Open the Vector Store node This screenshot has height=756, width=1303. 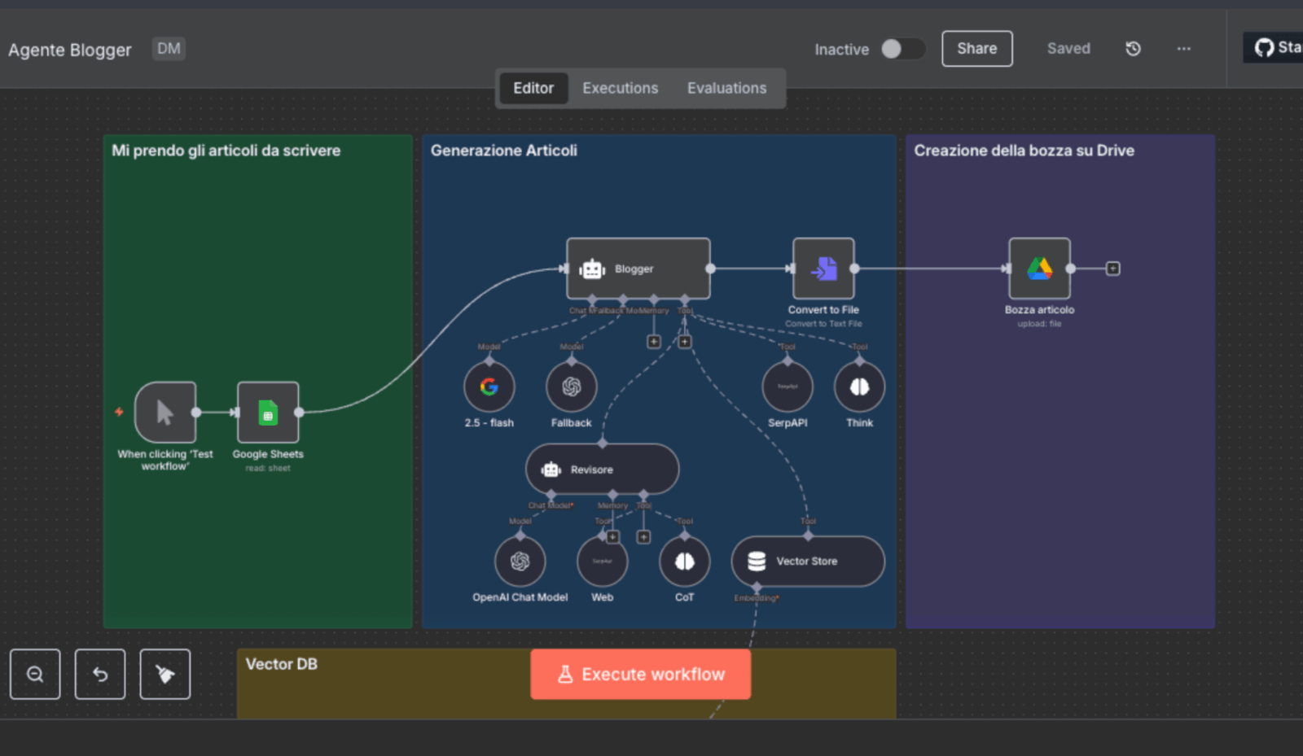(807, 562)
